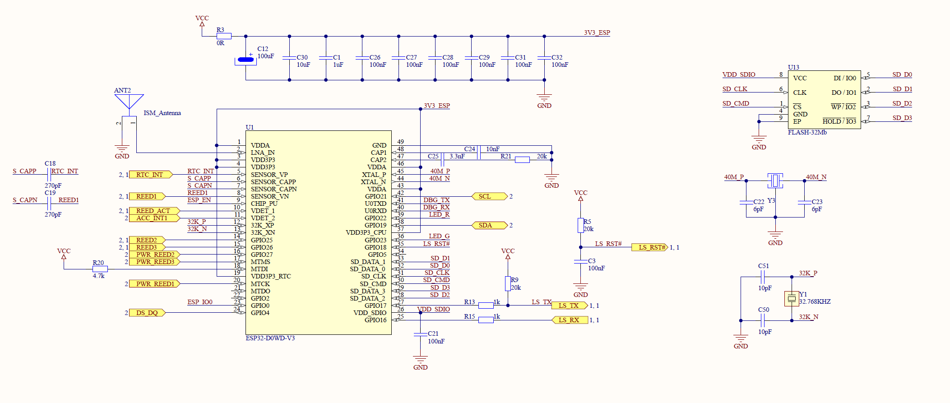Select capacitor C51 symbol

(763, 277)
